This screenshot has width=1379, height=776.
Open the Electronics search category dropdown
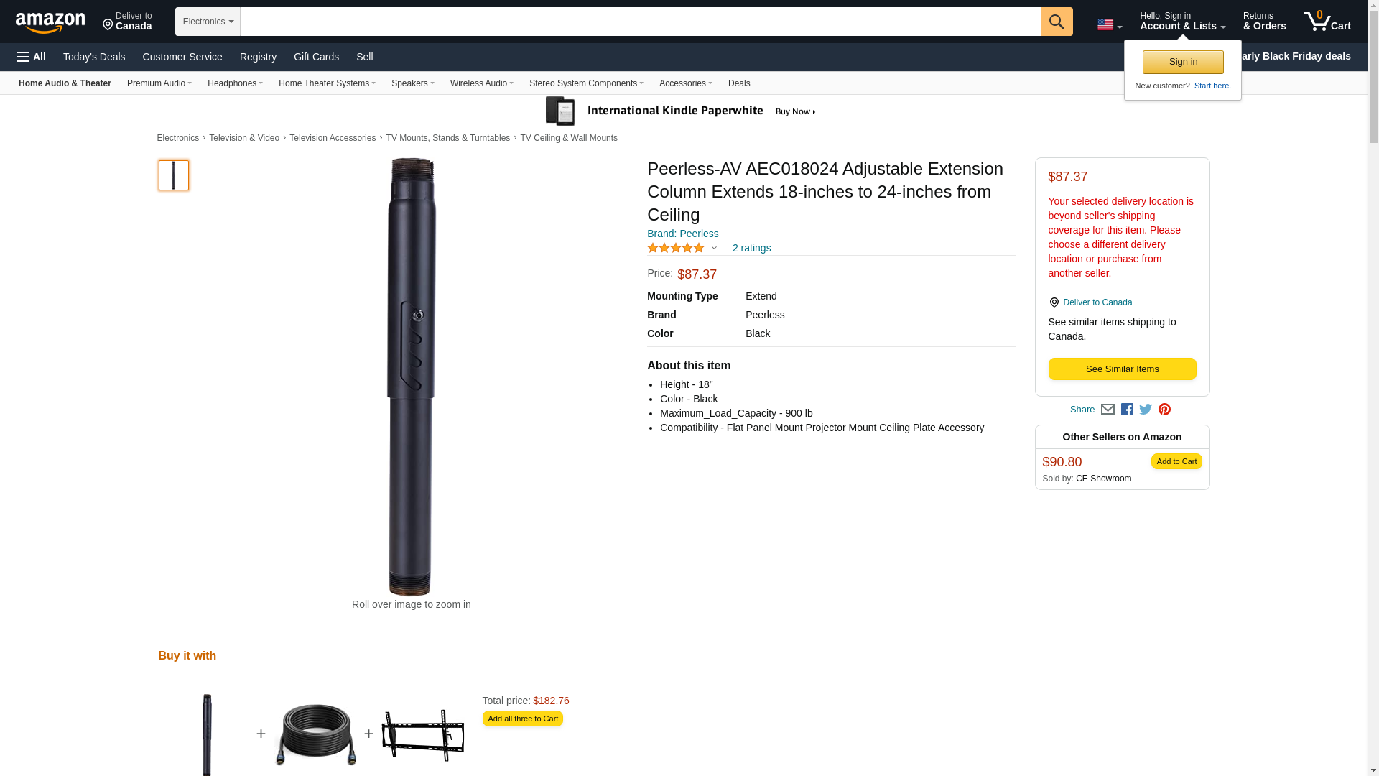208,22
